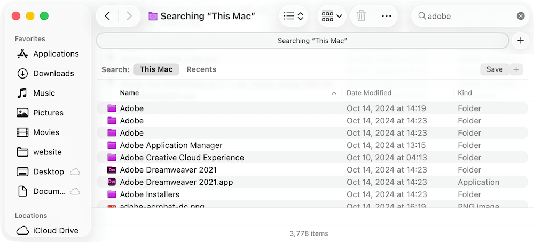Screen dimensions: 534x242
Task: Click the date Oct 14, 2024 at 13:15
Action: (x=386, y=145)
